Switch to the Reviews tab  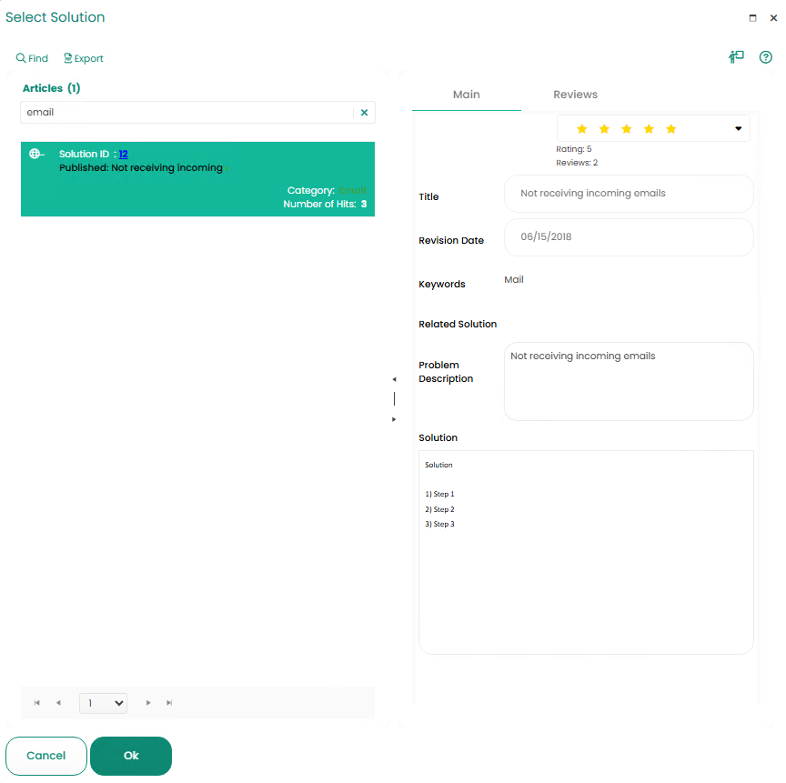(575, 95)
